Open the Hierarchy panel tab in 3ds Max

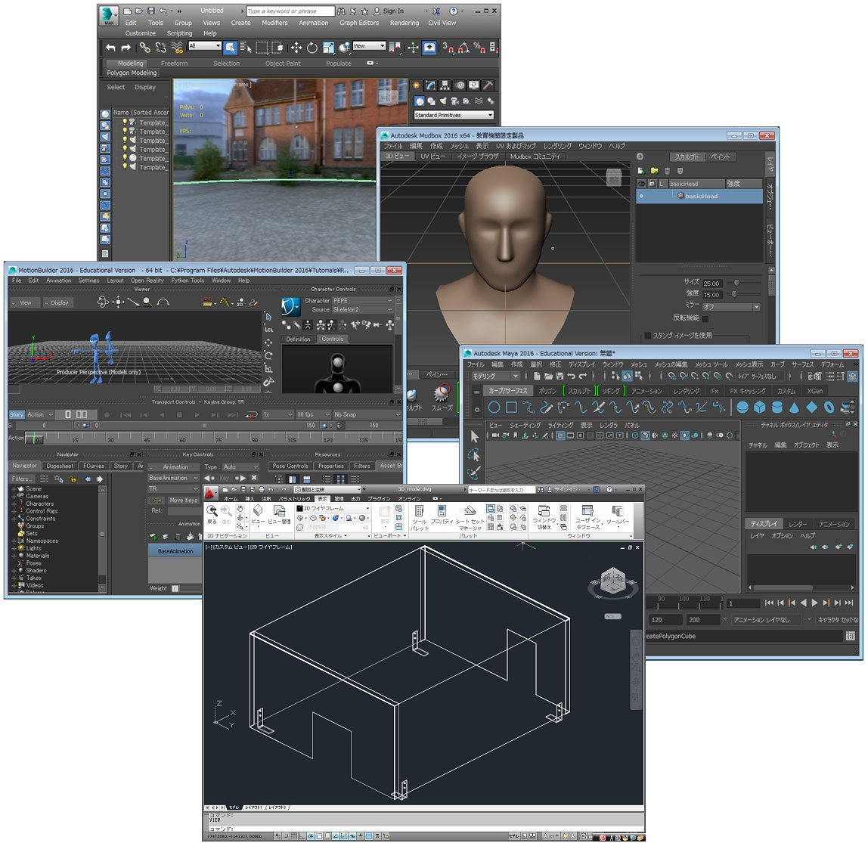tap(445, 85)
